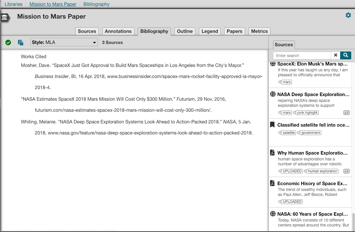The width and height of the screenshot is (355, 232).
Task: Click the government tag
Action: tap(309, 133)
